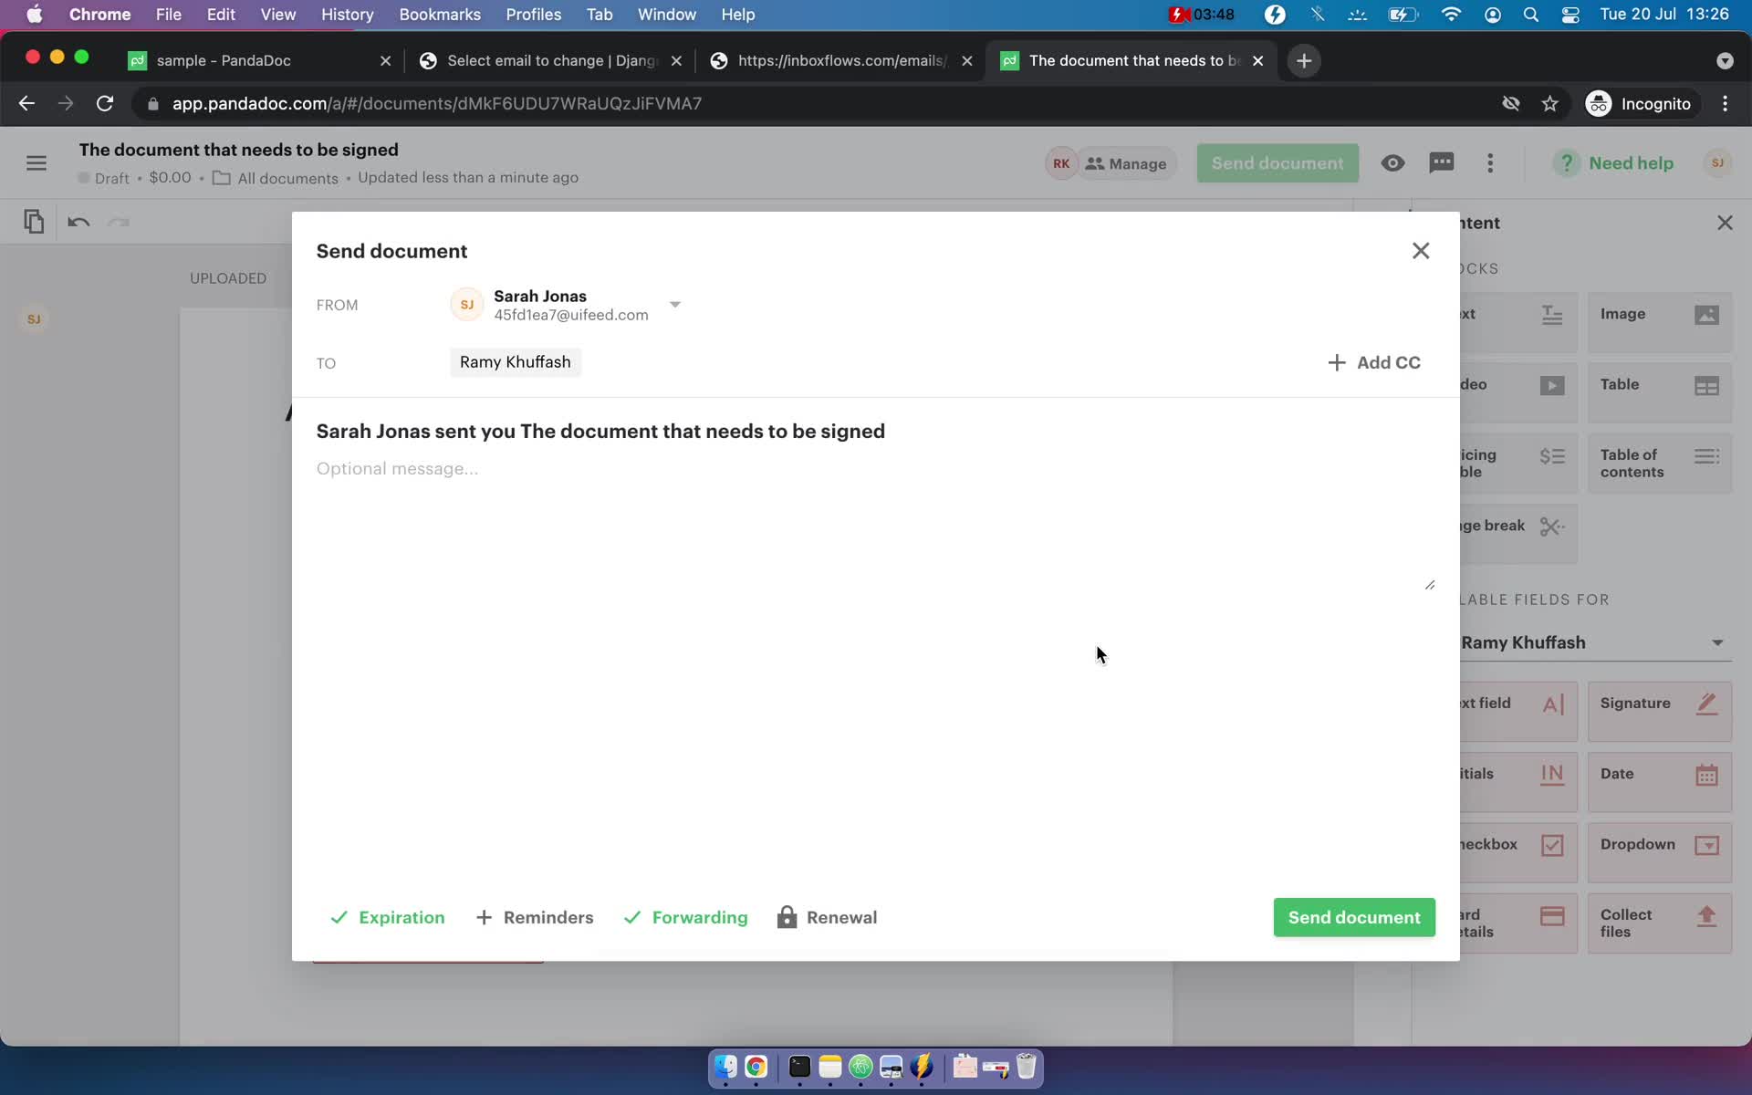Expand sender email dropdown for Sarah Jonas
Viewport: 1752px width, 1095px height.
675,304
